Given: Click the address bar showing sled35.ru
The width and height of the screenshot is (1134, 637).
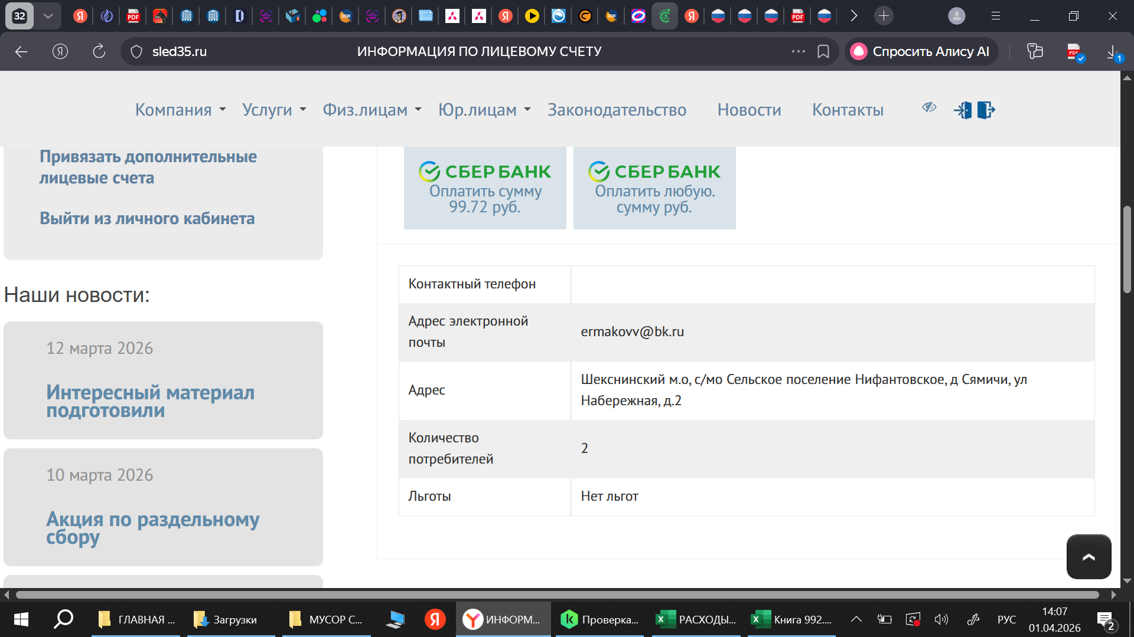Looking at the screenshot, I should pos(180,51).
